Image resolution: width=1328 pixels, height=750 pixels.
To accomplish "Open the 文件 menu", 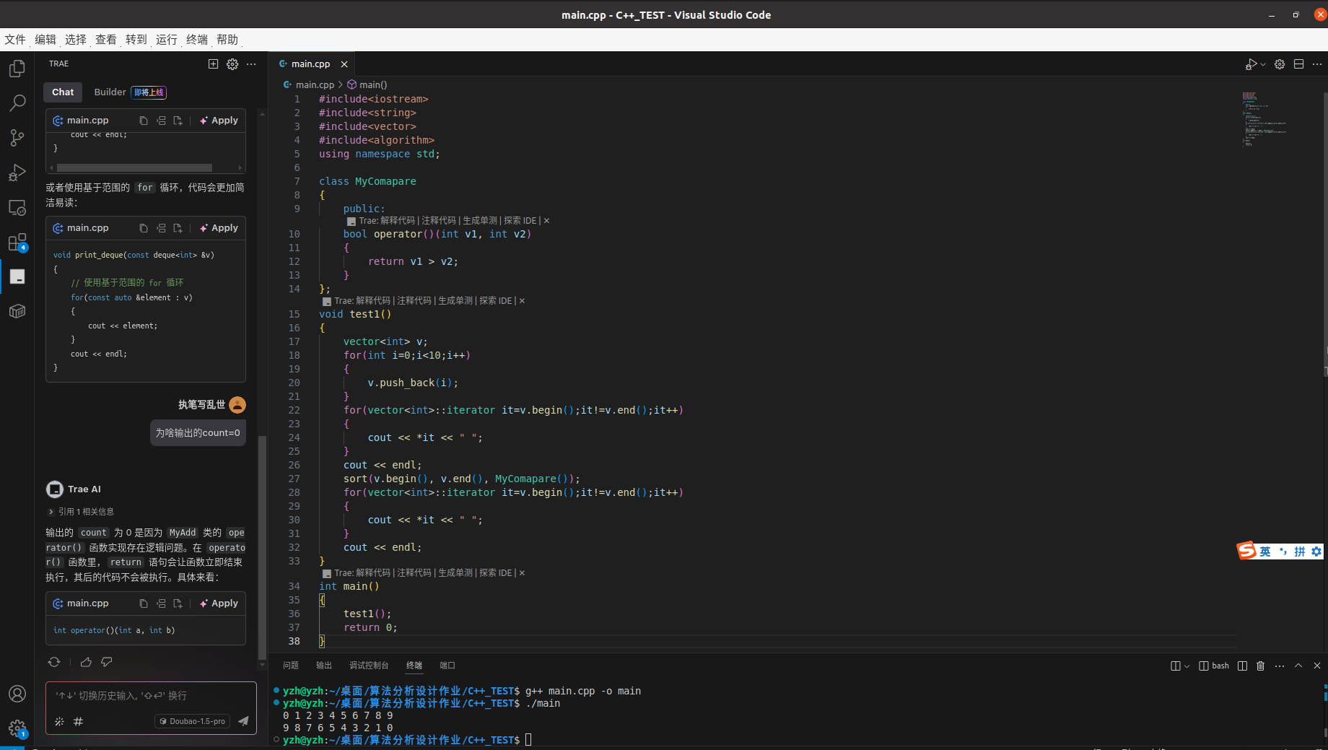I will [15, 40].
